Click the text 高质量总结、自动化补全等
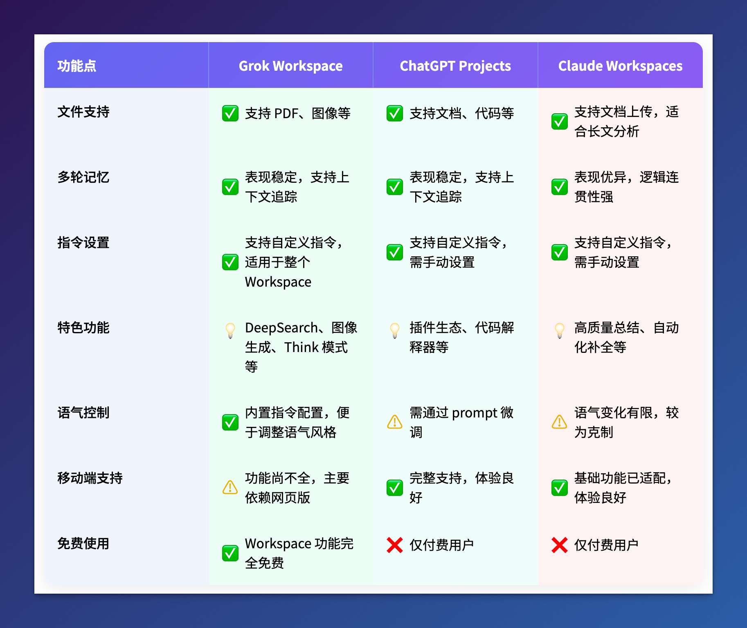Screen dimensions: 747x628 point(626,337)
